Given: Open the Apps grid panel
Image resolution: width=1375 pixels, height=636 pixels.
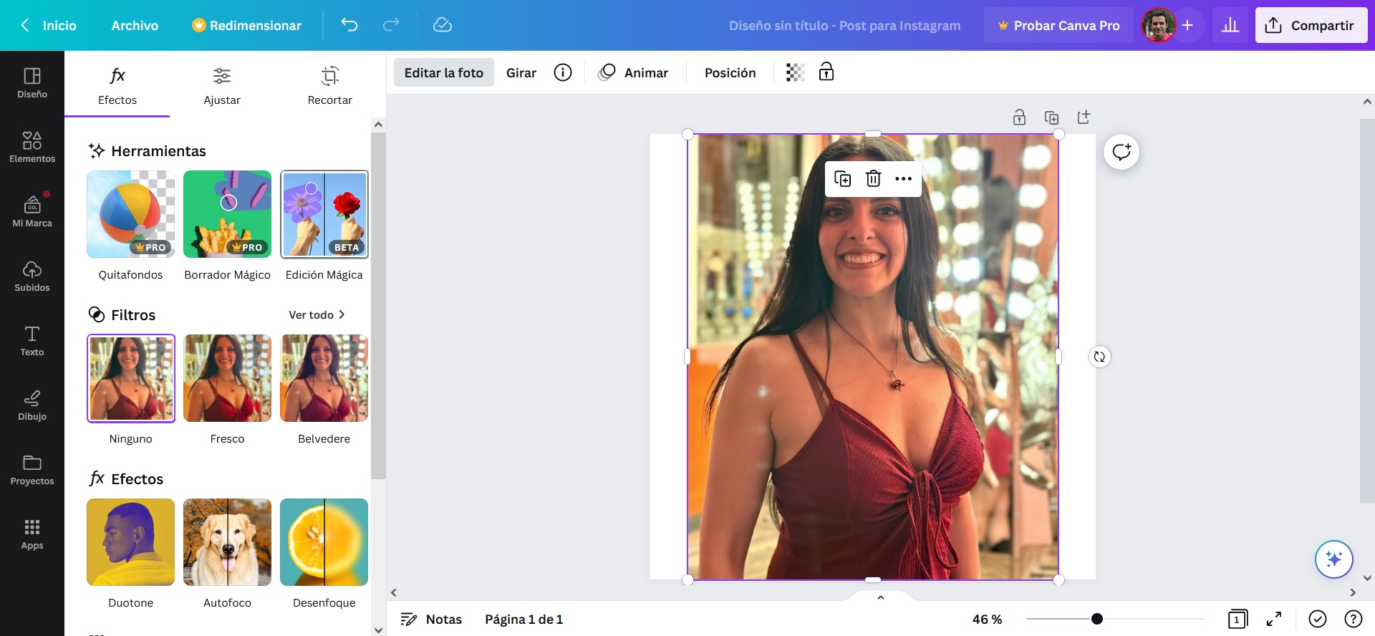Looking at the screenshot, I should click(x=32, y=534).
